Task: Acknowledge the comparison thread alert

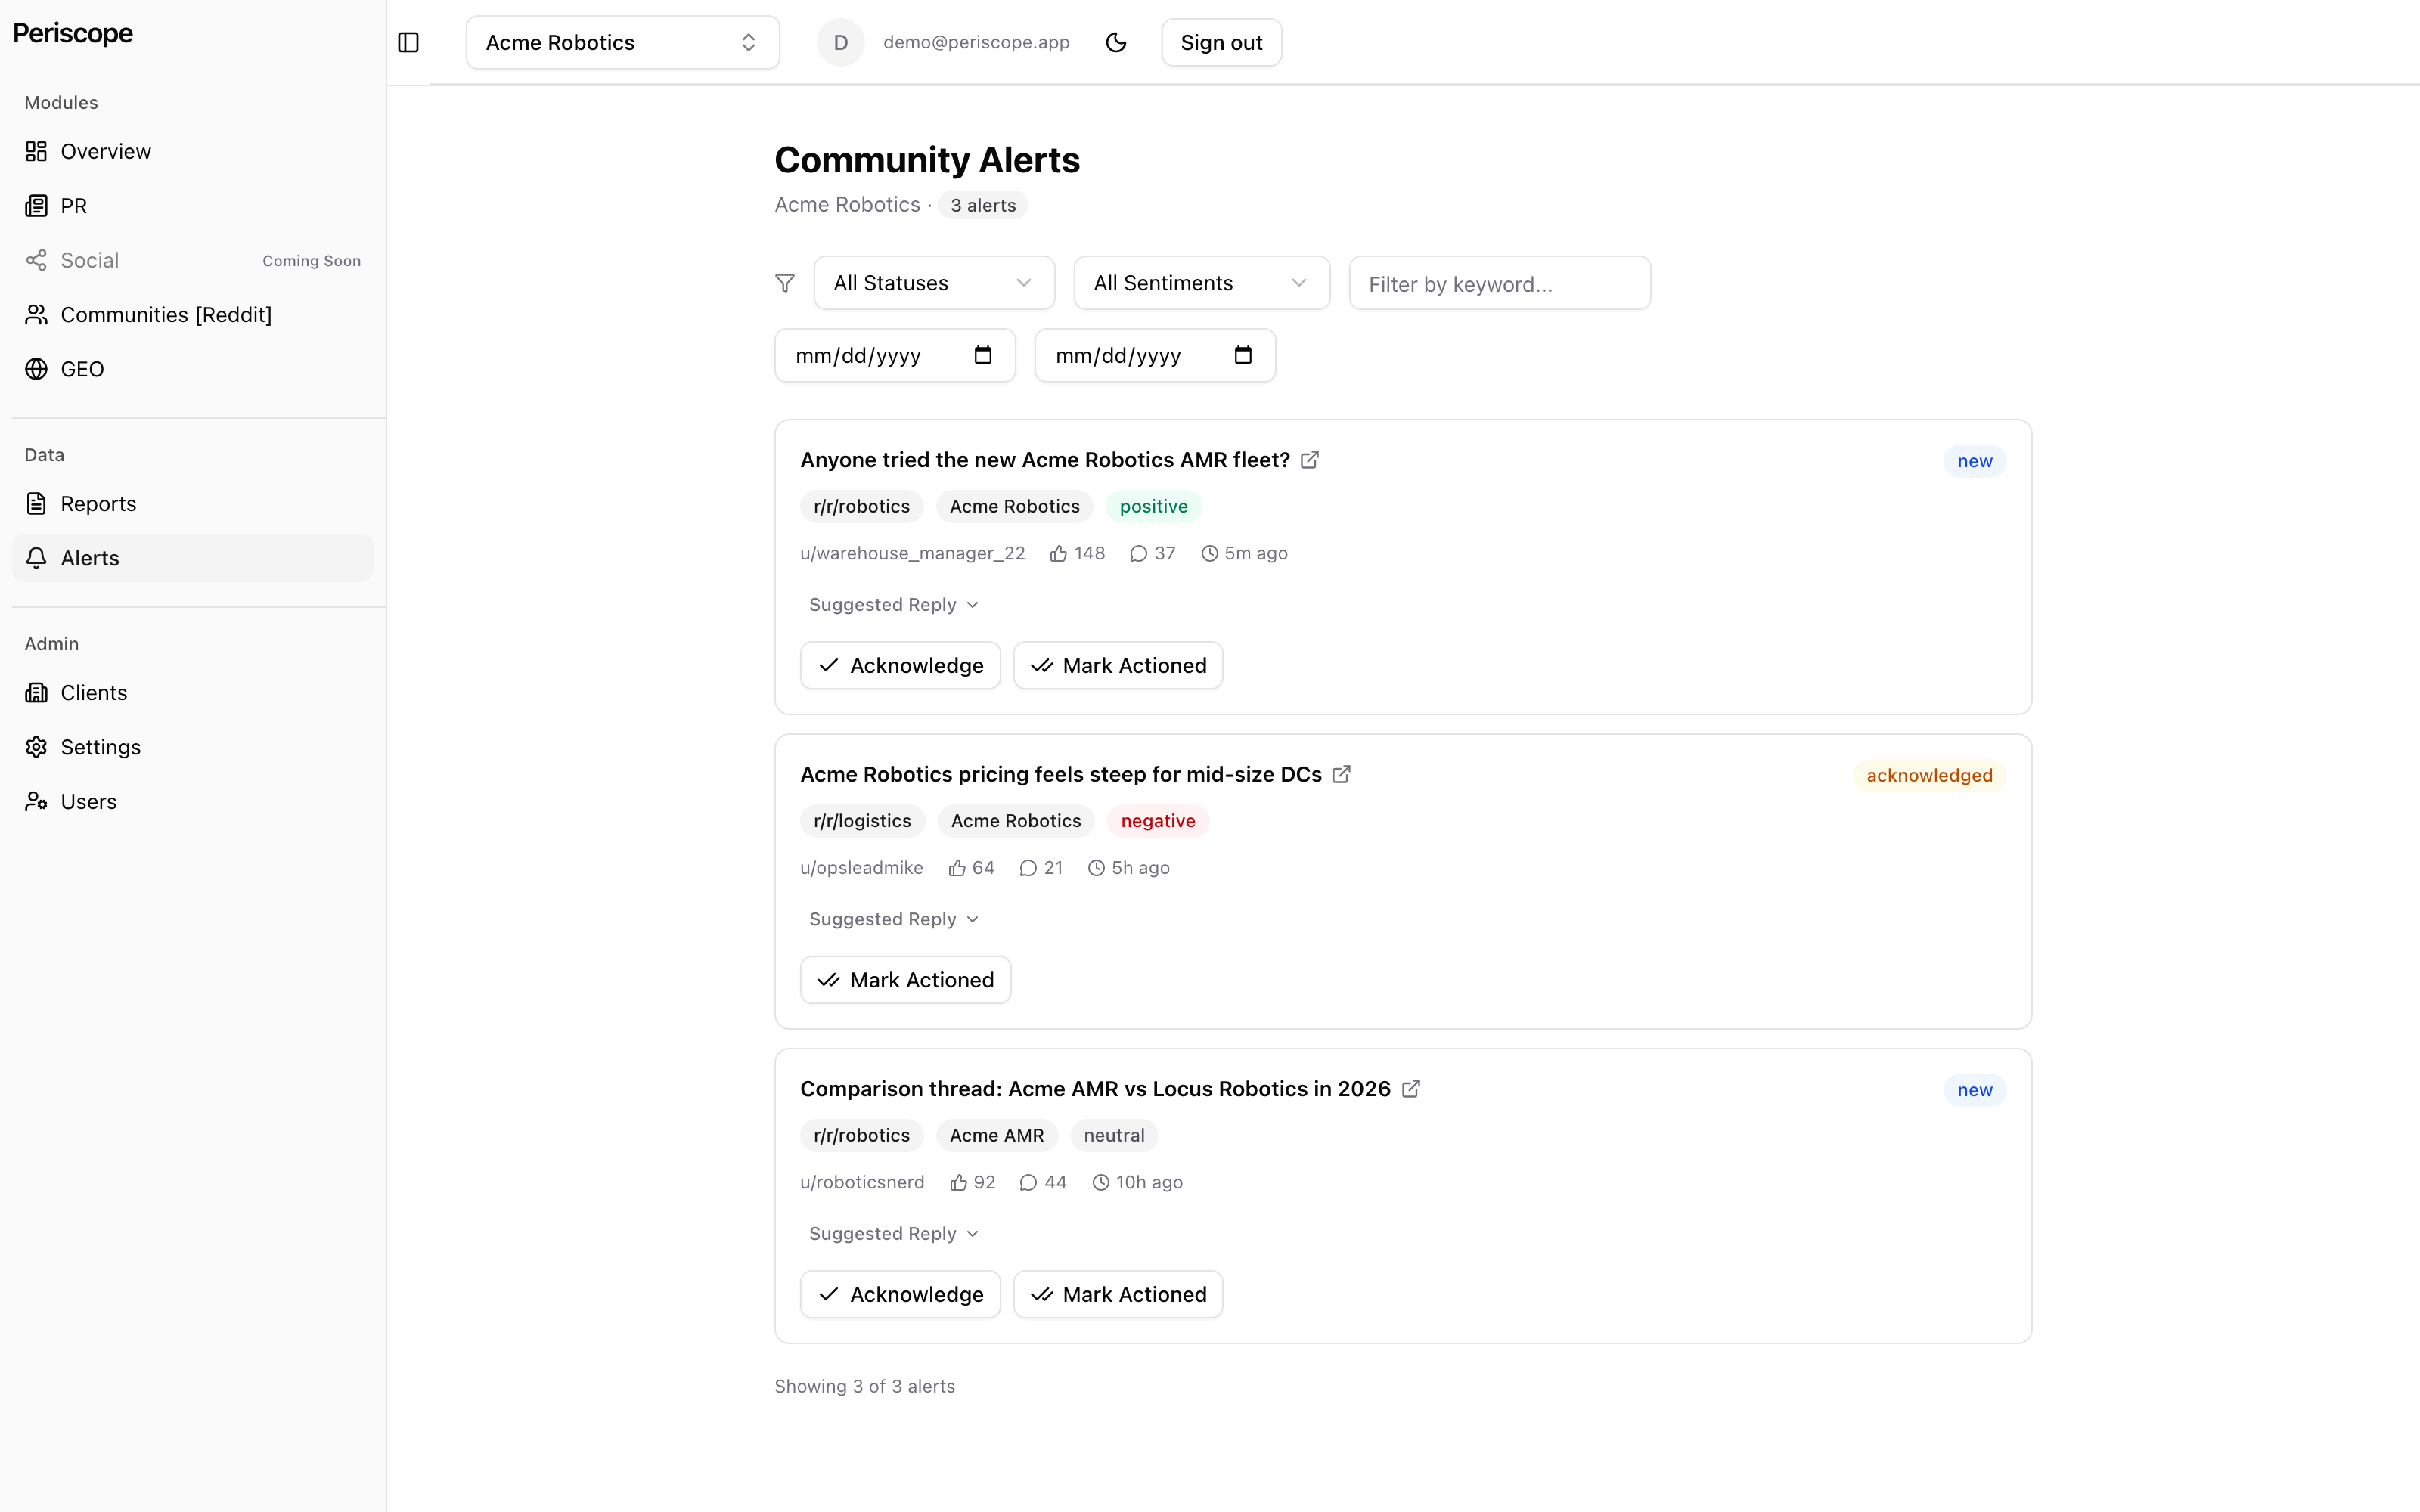Action: pyautogui.click(x=900, y=1294)
